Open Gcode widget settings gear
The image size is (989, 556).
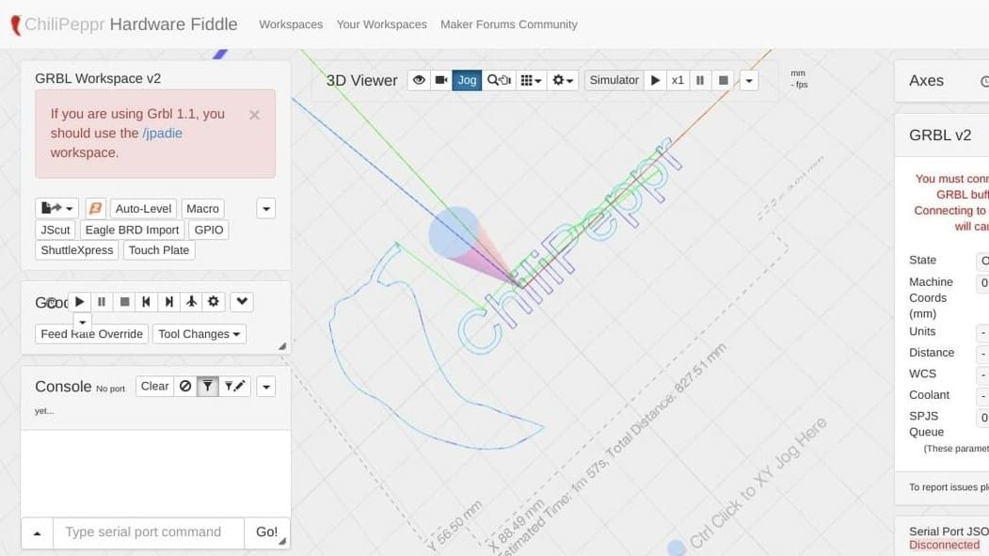click(214, 302)
